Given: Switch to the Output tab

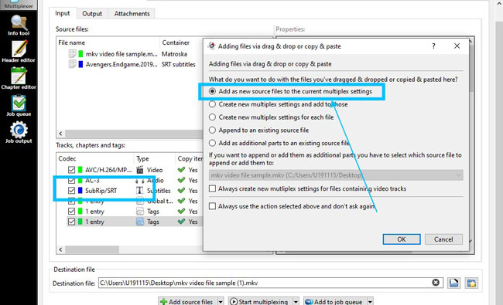Looking at the screenshot, I should point(92,14).
